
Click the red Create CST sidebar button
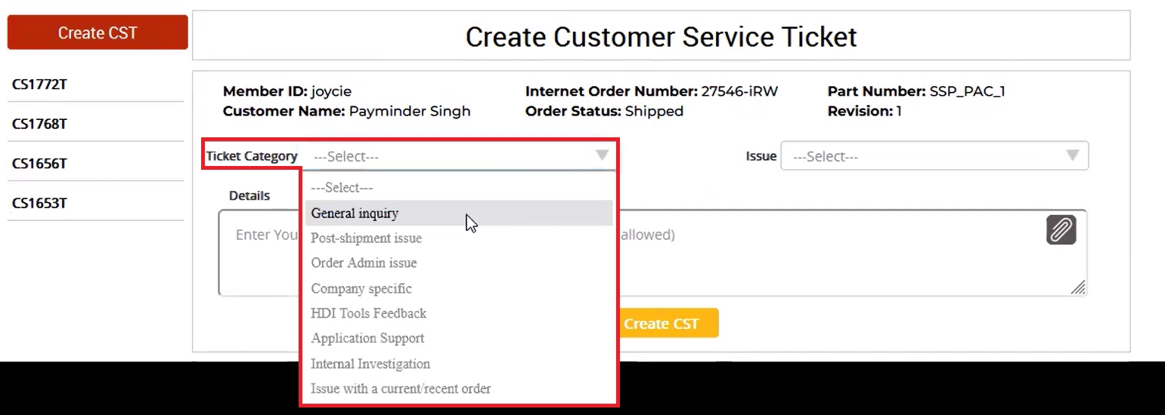98,32
